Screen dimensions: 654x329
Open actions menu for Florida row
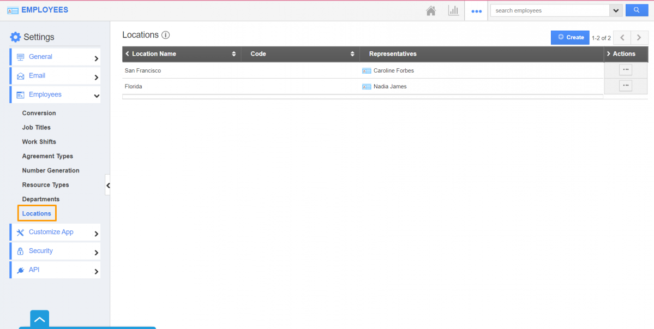coord(625,86)
